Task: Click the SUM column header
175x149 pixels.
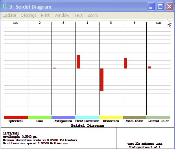Action: click(158, 23)
